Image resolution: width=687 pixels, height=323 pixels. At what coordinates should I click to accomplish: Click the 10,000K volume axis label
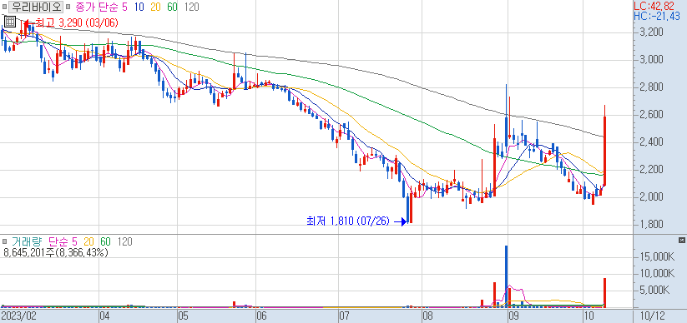click(657, 274)
